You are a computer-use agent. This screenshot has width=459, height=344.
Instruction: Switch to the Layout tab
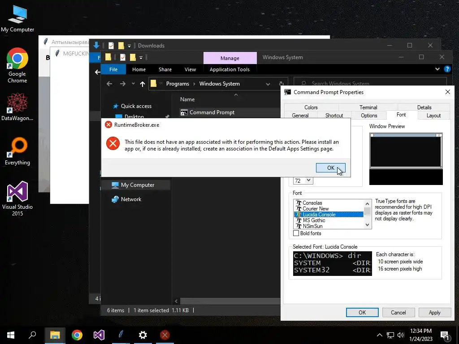[433, 115]
